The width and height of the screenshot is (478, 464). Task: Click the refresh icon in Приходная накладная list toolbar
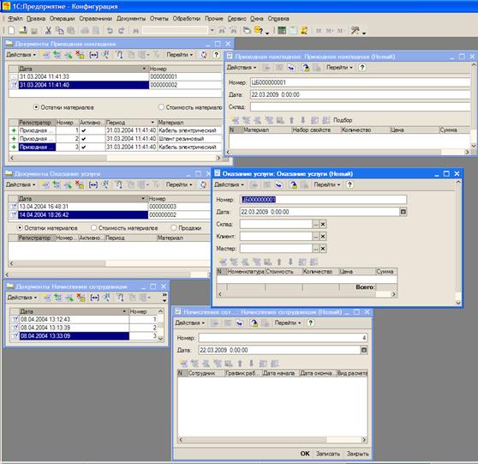[x=203, y=55]
